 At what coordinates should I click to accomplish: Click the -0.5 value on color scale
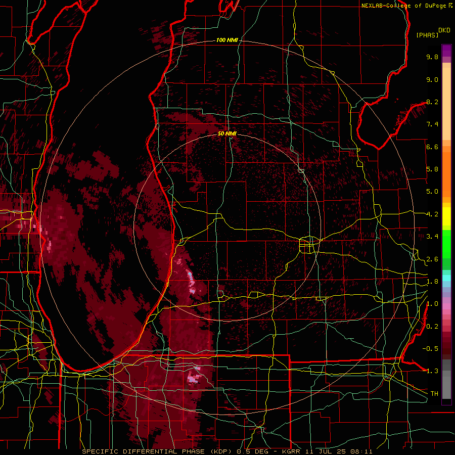pyautogui.click(x=430, y=349)
